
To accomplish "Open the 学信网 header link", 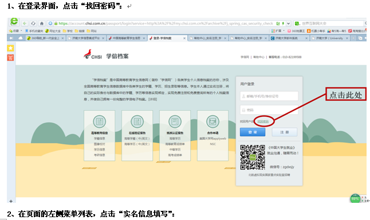I will (x=245, y=57).
